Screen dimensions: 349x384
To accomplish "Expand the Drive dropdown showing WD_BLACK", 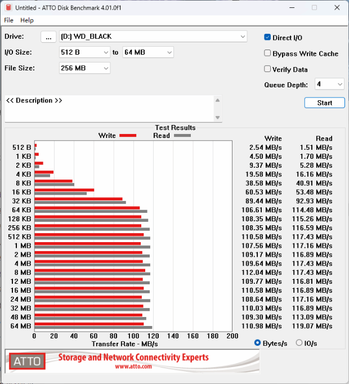I will [x=153, y=37].
